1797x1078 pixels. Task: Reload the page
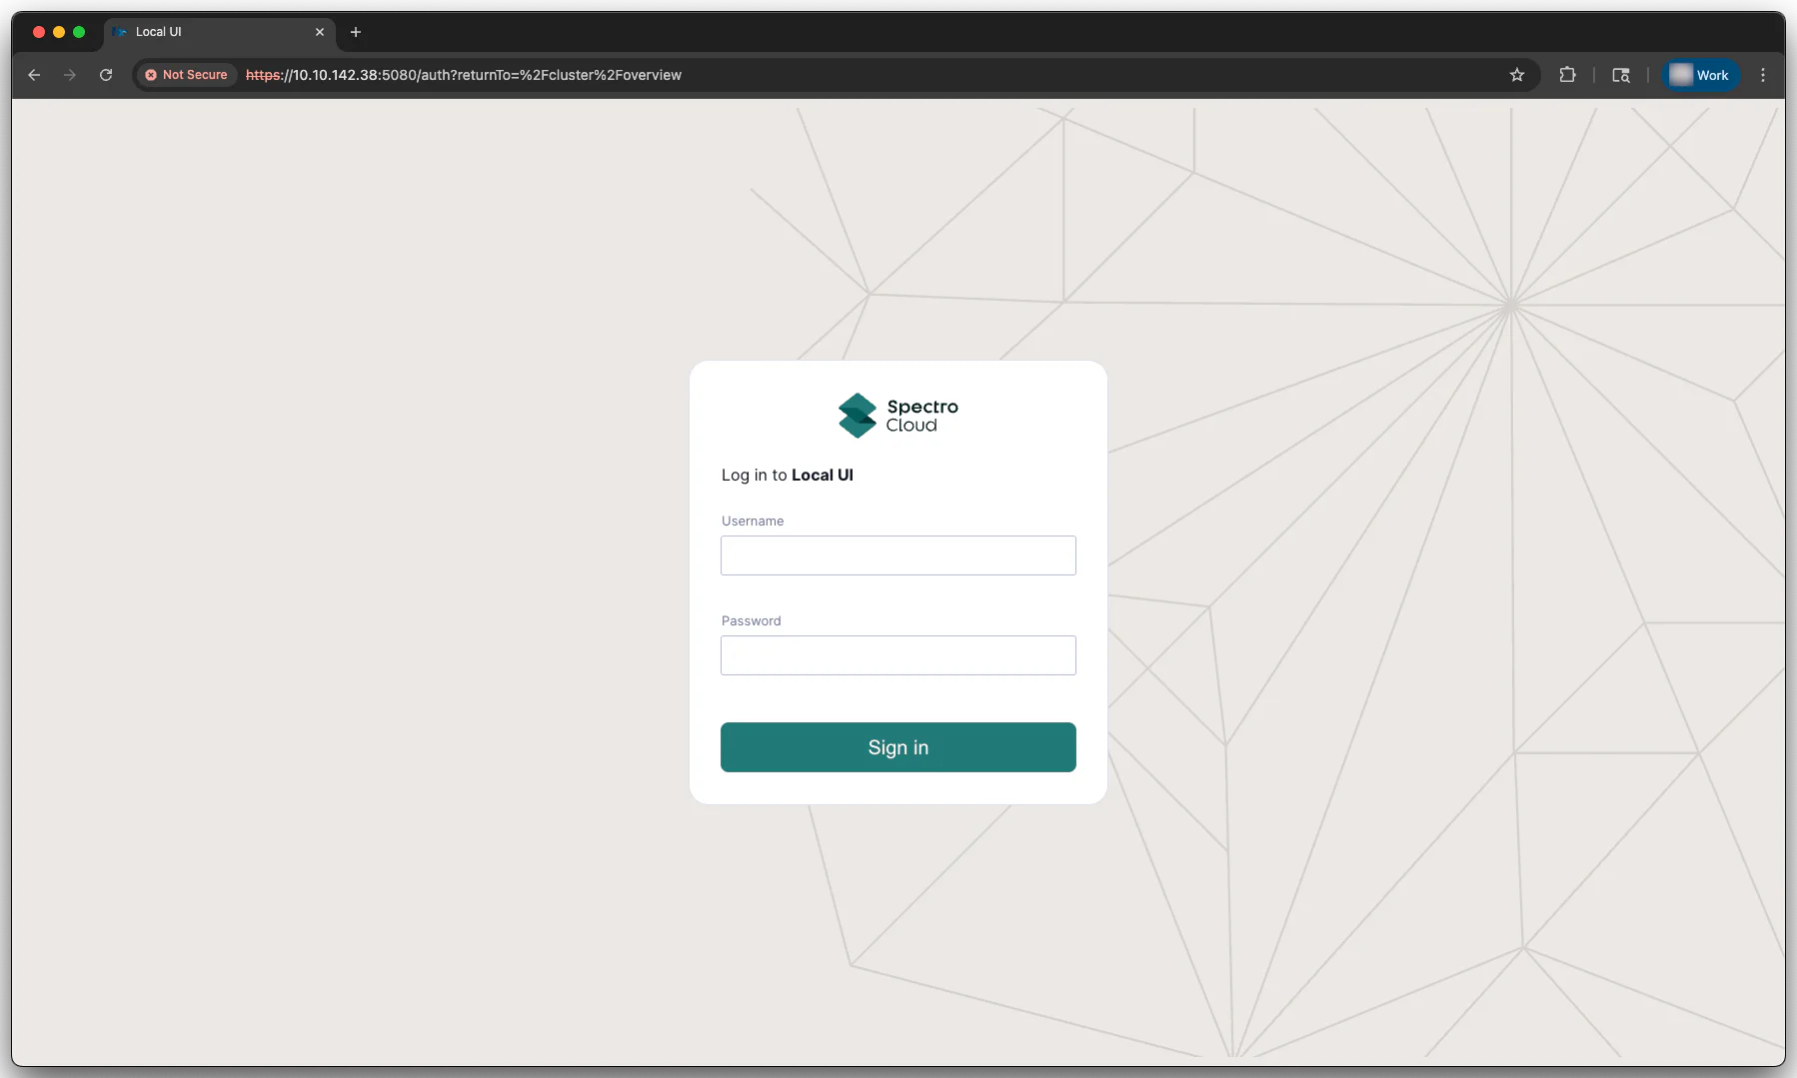coord(106,75)
